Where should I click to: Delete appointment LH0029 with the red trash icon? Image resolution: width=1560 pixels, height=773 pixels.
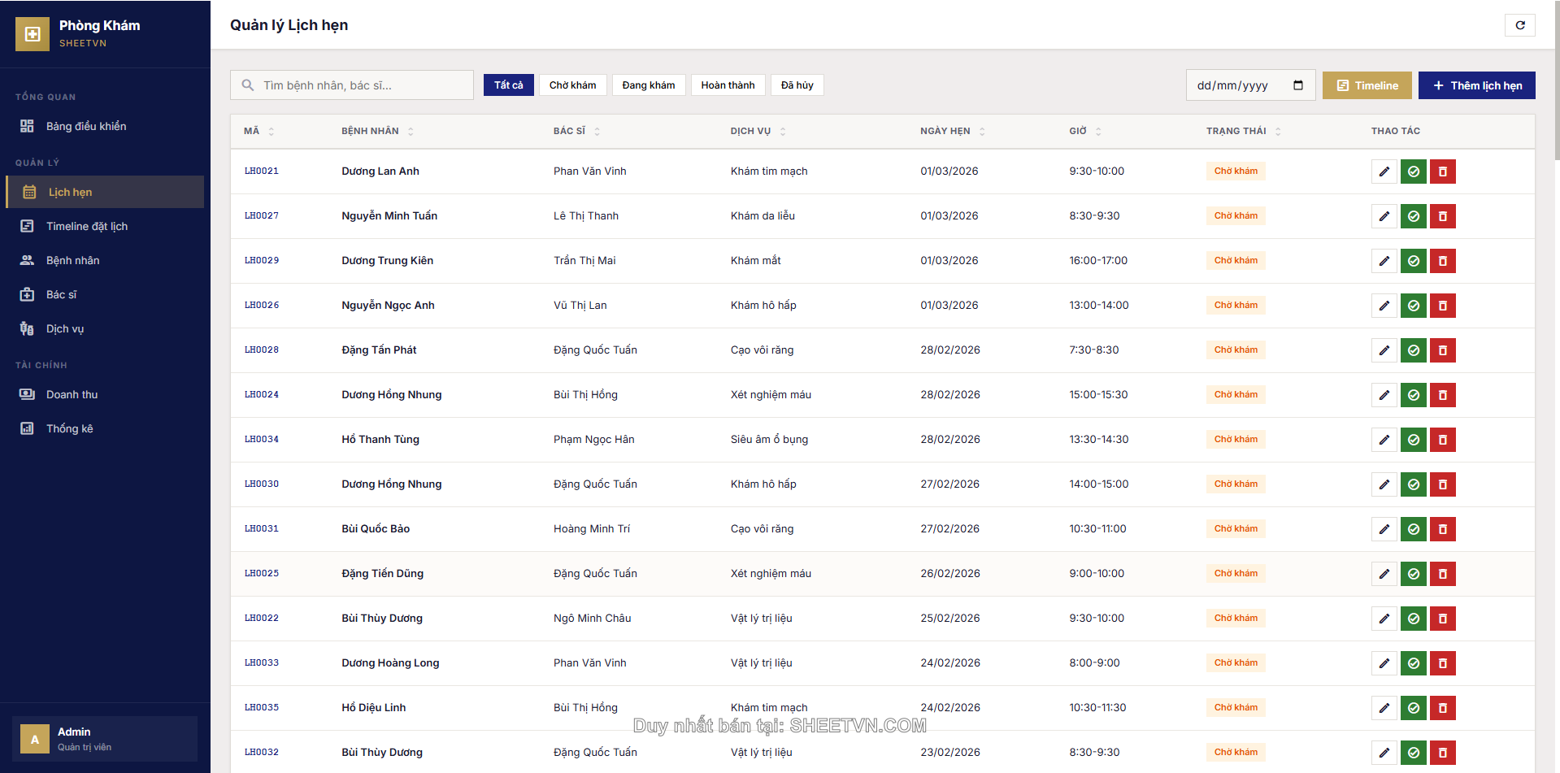pyautogui.click(x=1442, y=261)
